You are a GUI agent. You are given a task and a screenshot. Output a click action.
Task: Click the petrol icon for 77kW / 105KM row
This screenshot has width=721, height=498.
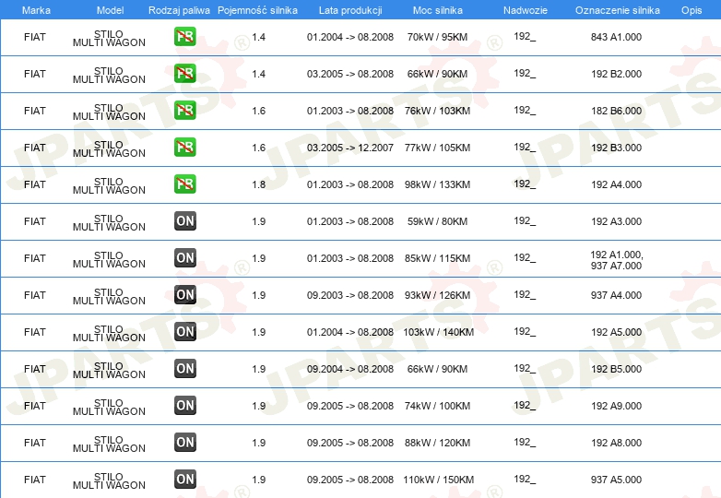184,148
